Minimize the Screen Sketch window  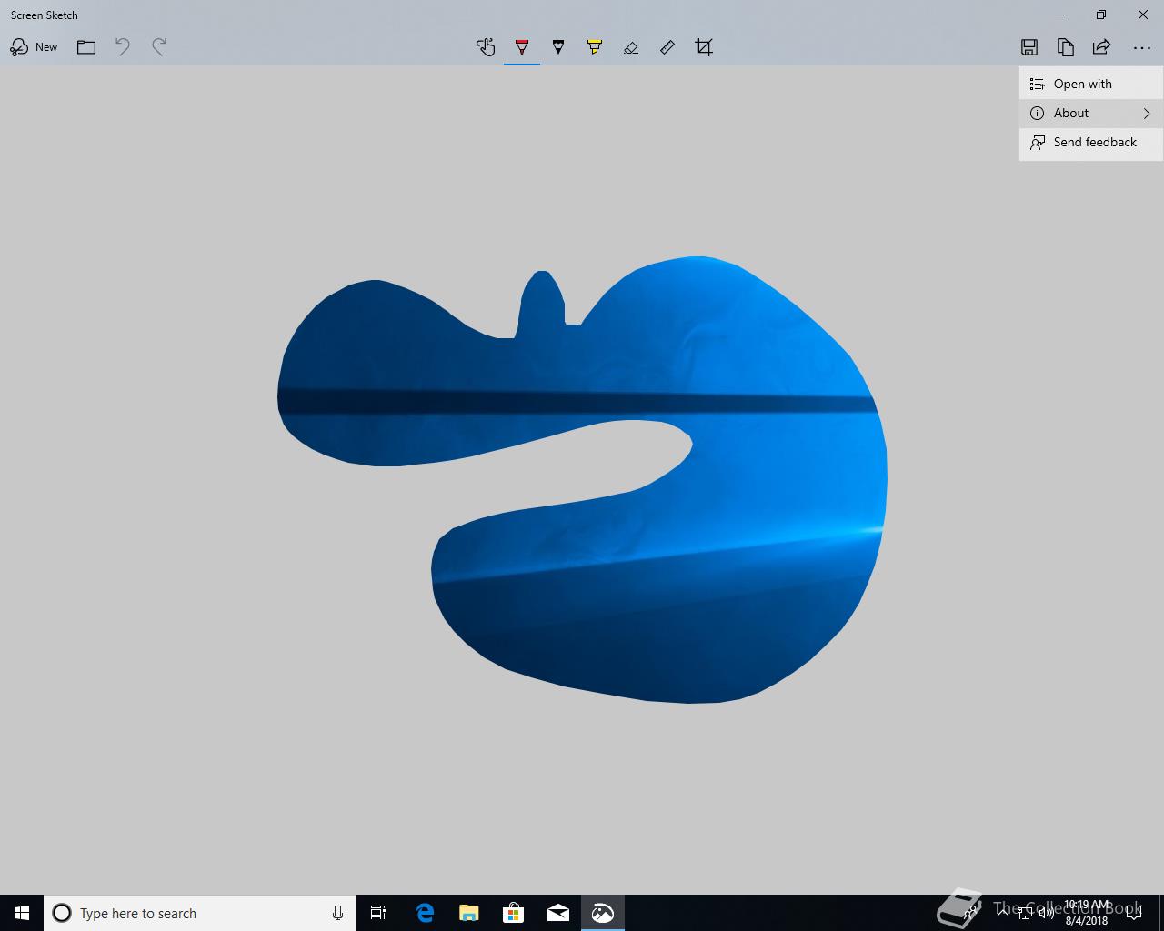click(1059, 15)
